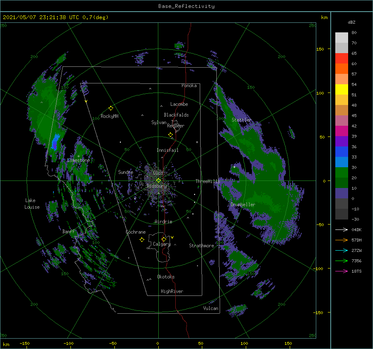Click the Vulcan city label
This screenshot has height=349, width=373.
pyautogui.click(x=211, y=308)
